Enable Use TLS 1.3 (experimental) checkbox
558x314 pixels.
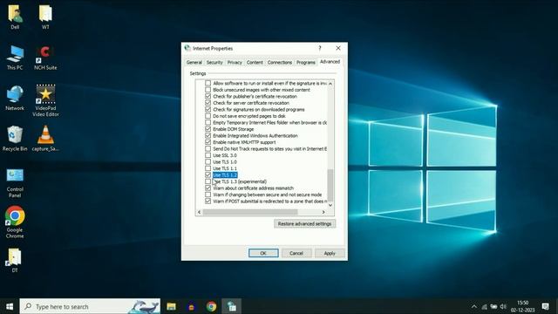click(208, 181)
